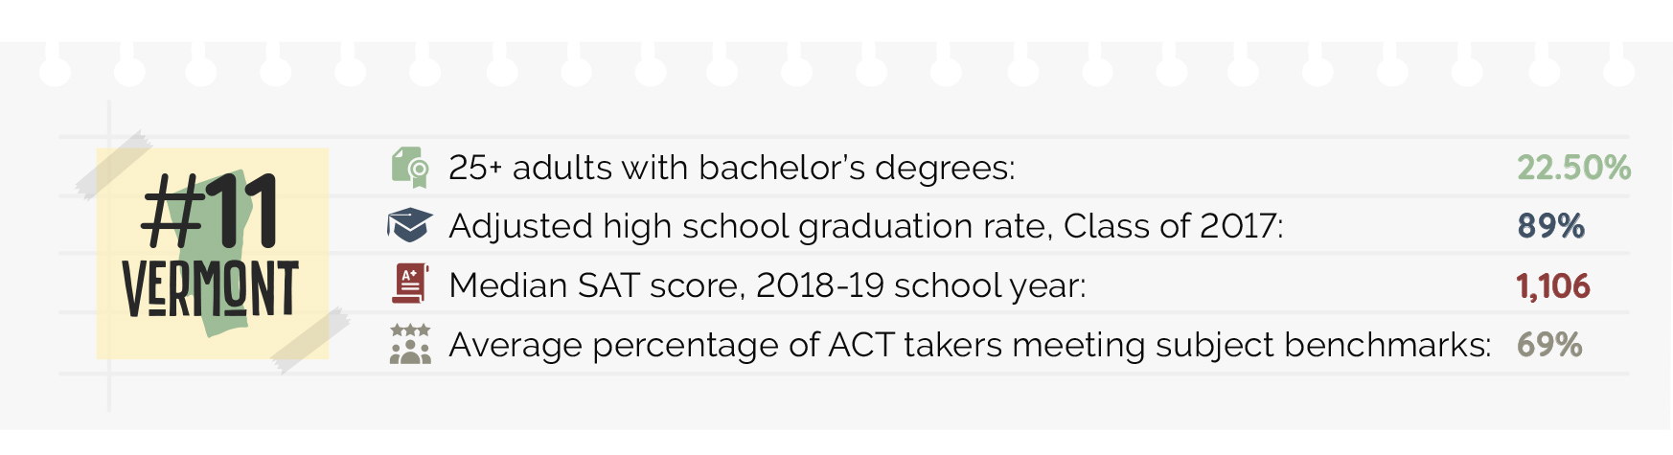Click the VERMONT state name label
Viewport: 1673px width, 455px height.
pos(210,289)
